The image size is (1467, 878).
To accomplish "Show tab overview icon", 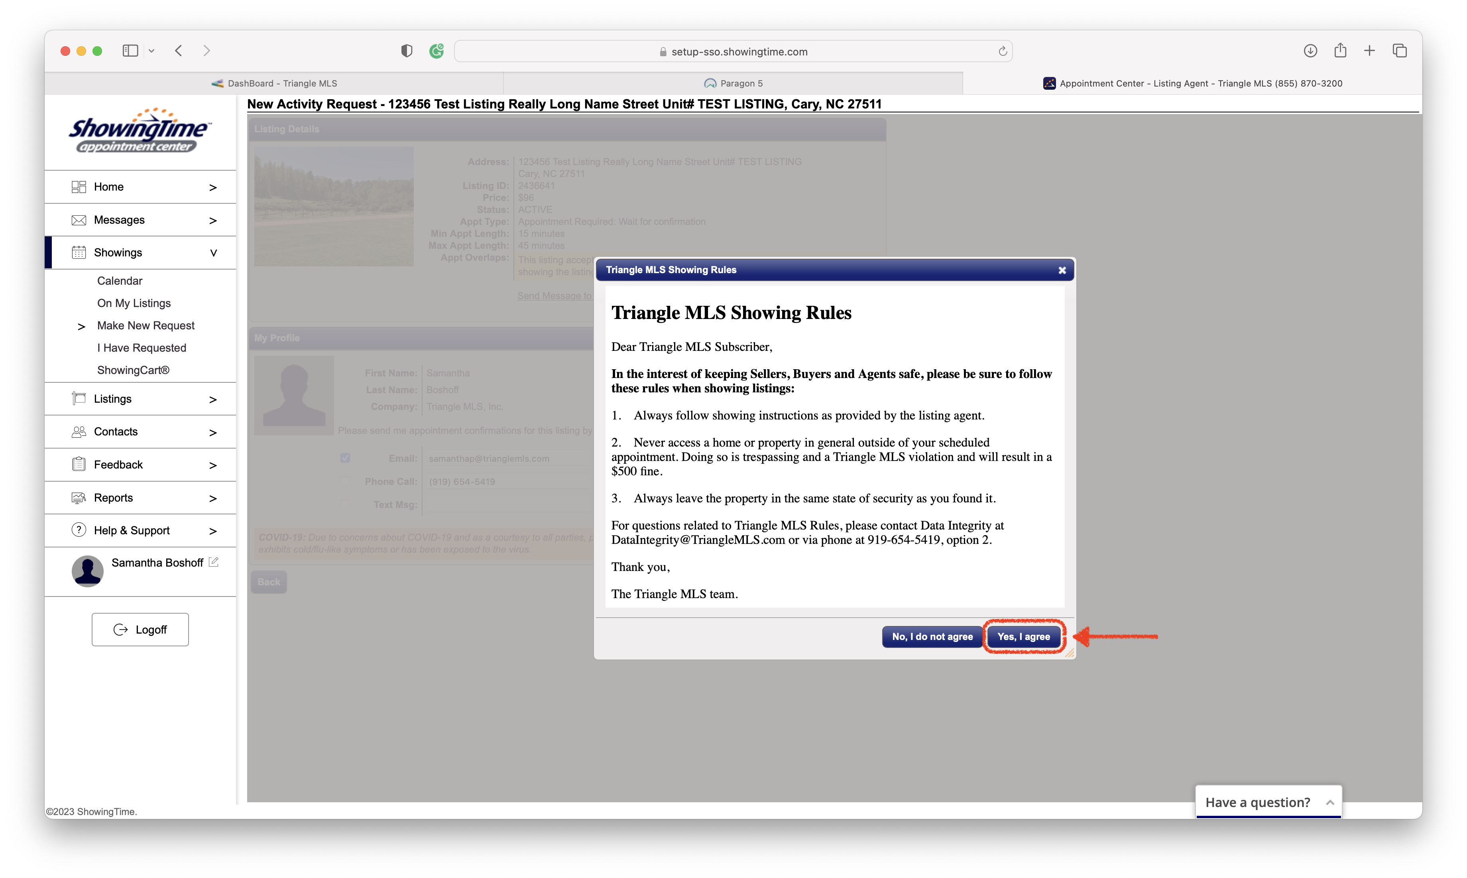I will coord(1400,51).
